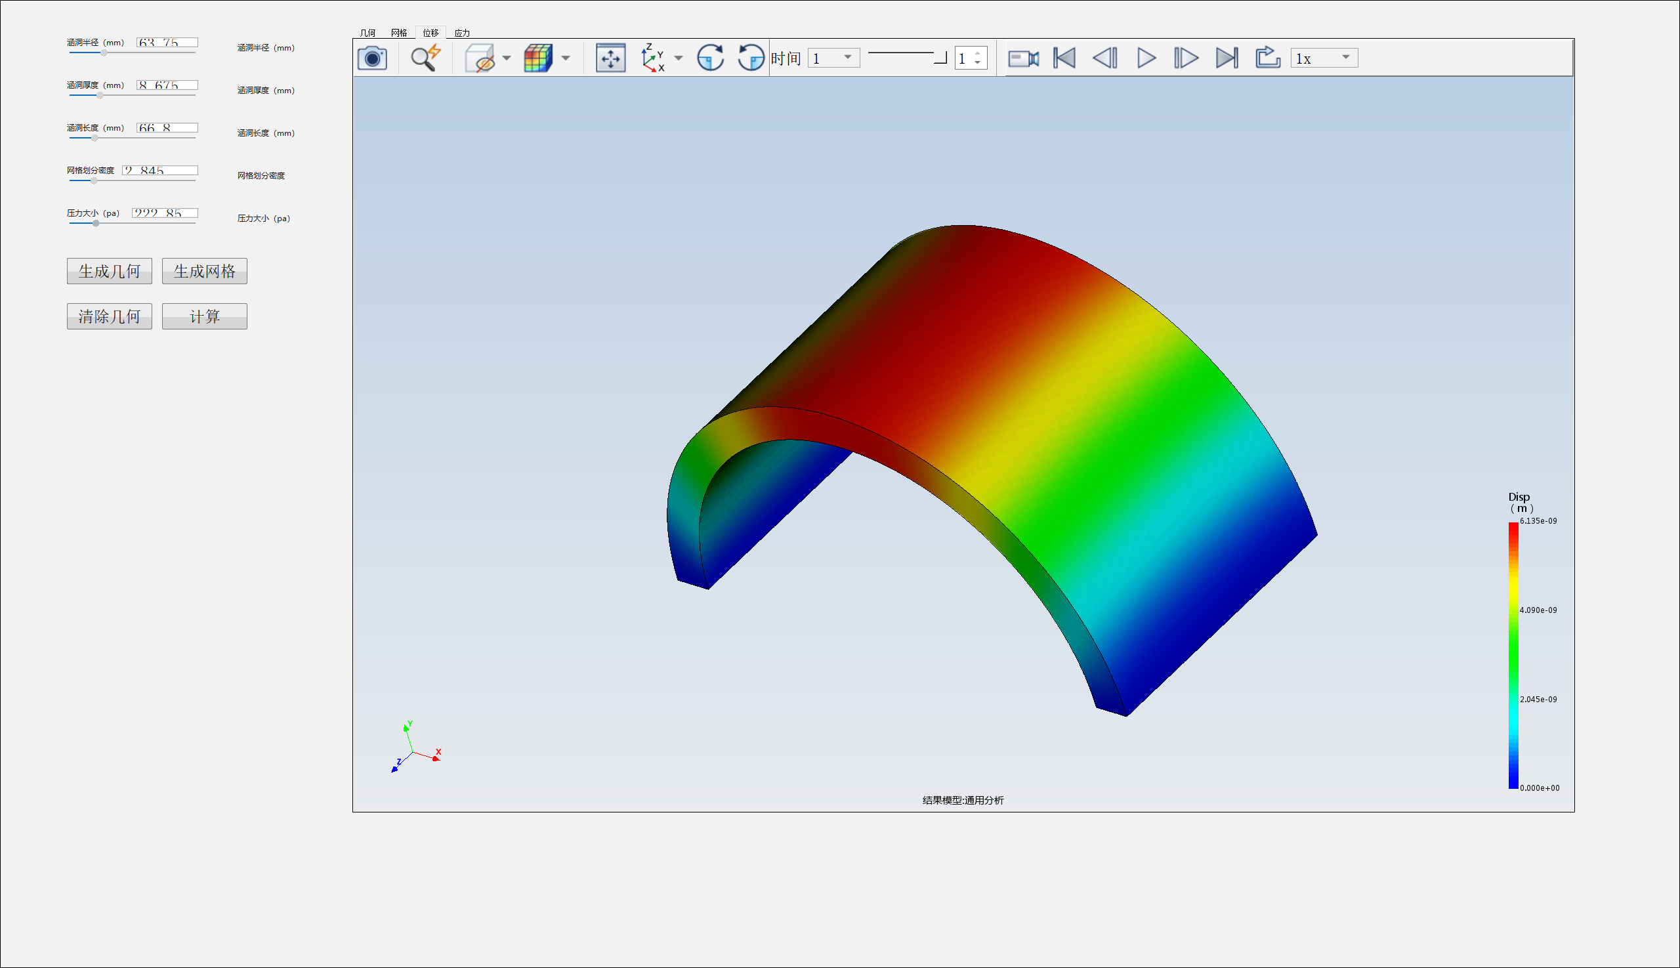The width and height of the screenshot is (1680, 968).
Task: Click the 压力大小 slider handle
Action: [96, 223]
